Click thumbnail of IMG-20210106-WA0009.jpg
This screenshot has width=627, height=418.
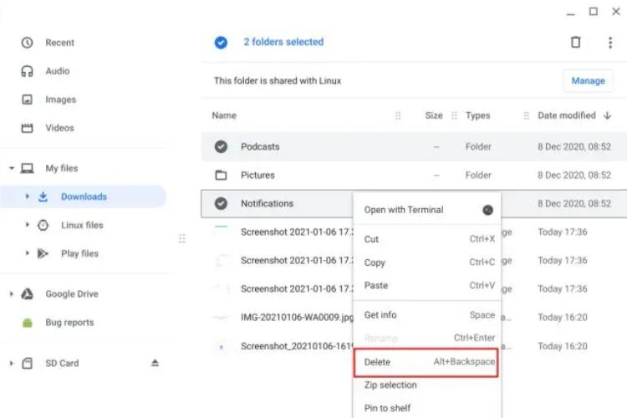pyautogui.click(x=221, y=318)
